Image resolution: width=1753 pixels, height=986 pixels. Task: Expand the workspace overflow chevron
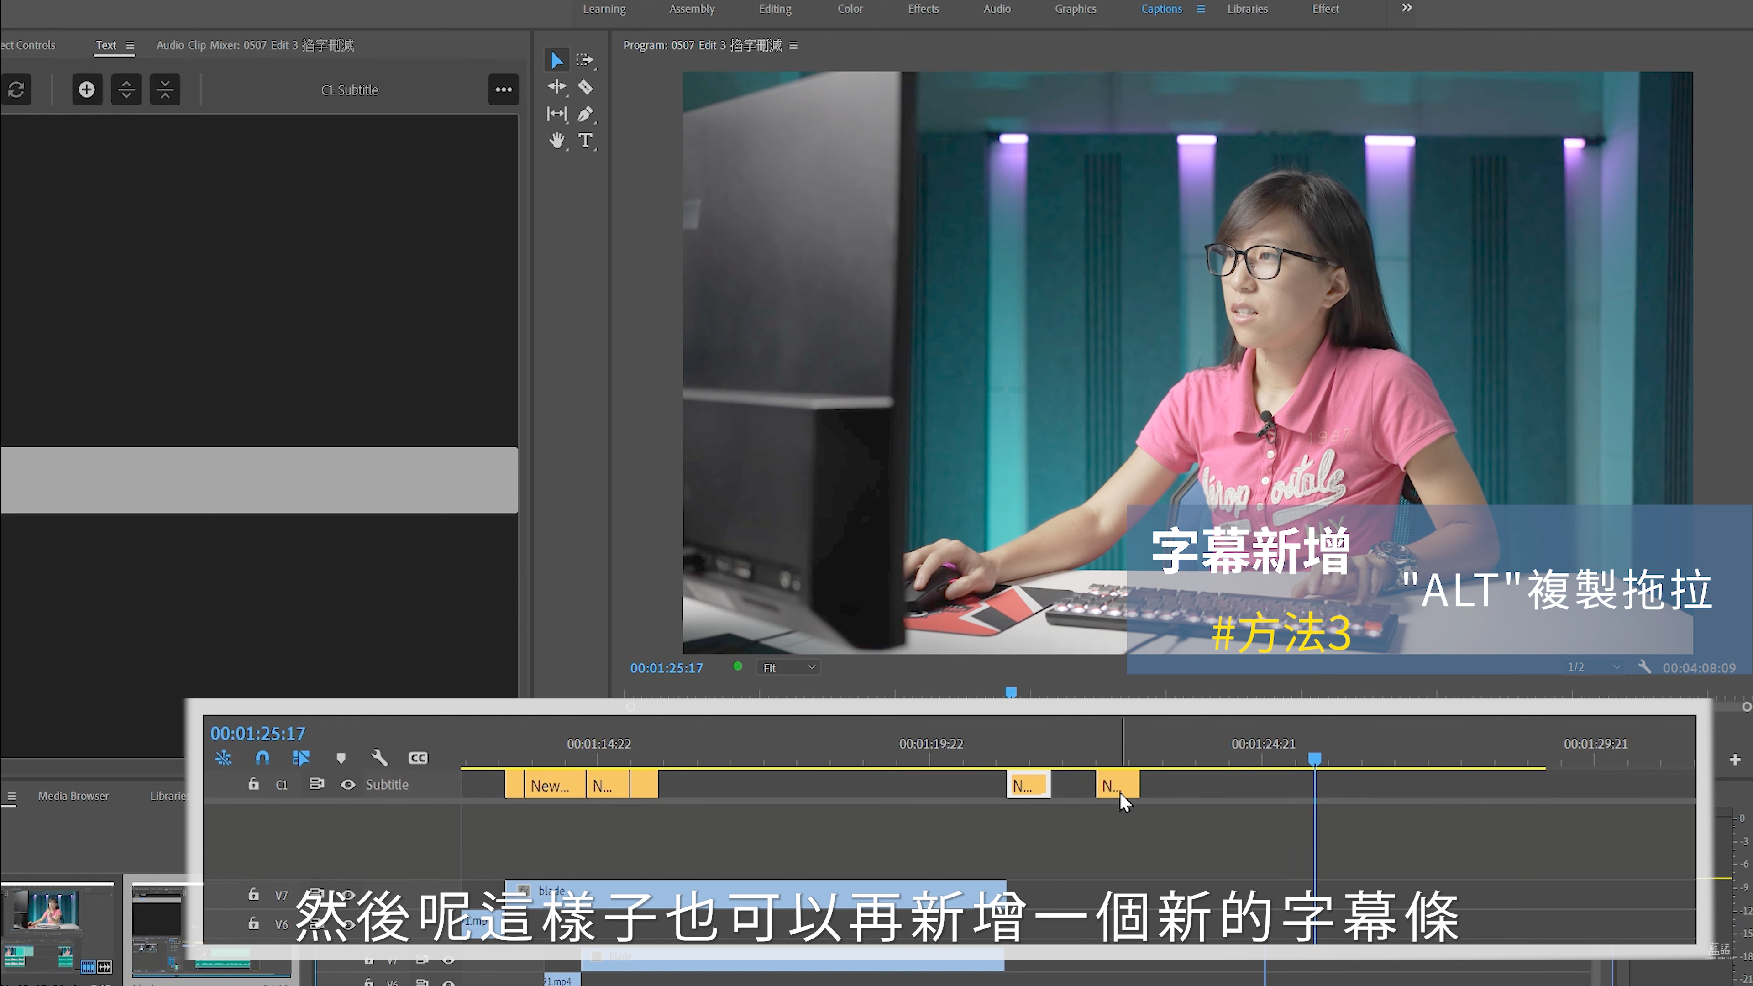(1407, 8)
